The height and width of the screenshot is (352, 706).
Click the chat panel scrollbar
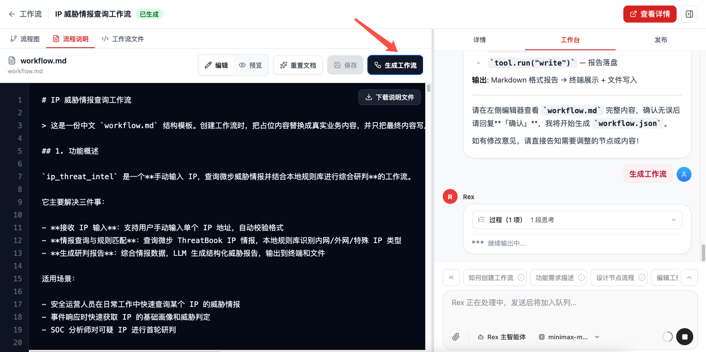click(703, 253)
